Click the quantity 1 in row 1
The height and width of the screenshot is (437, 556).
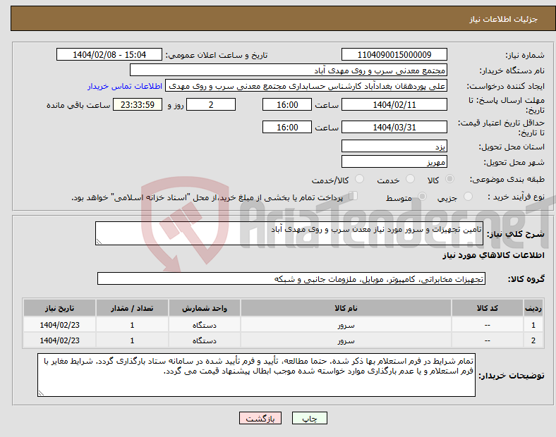tap(132, 325)
